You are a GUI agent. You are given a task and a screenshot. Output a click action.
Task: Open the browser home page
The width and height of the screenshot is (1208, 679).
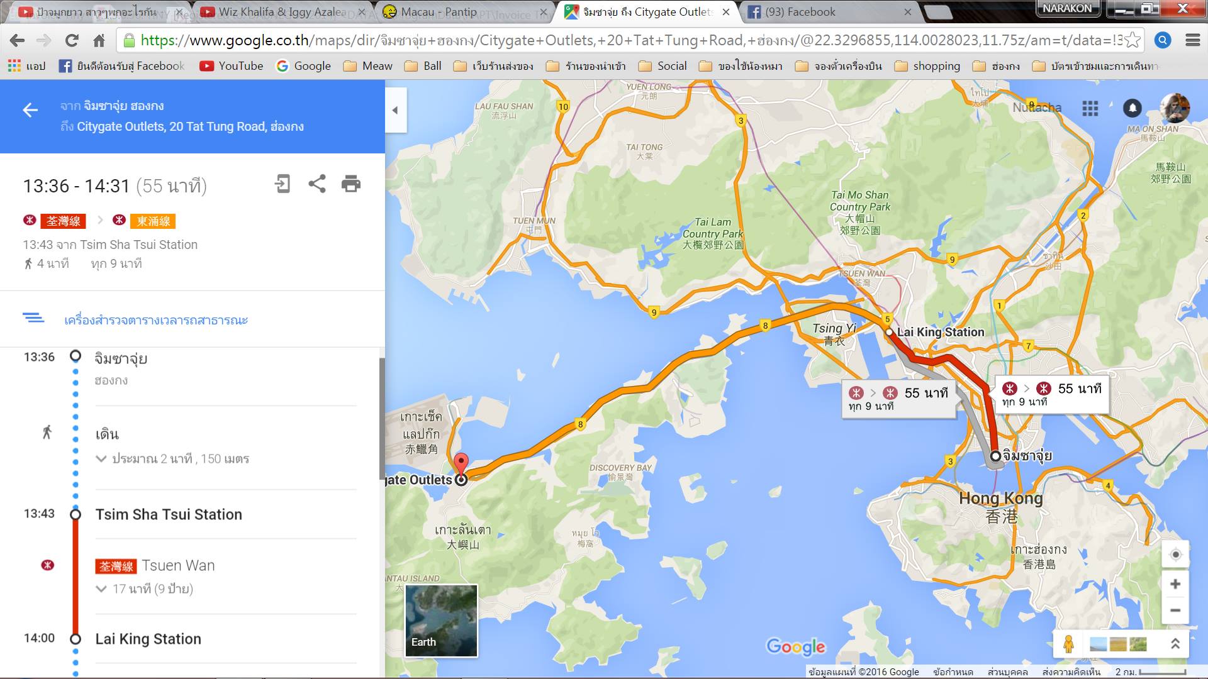point(99,41)
